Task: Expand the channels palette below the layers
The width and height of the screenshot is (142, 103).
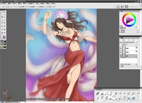Action: pyautogui.click(x=120, y=66)
